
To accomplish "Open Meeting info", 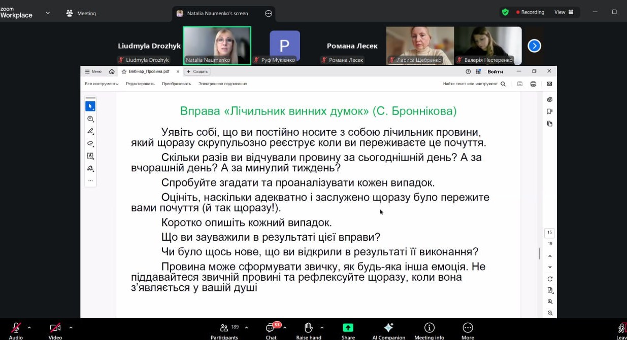I will click(429, 328).
